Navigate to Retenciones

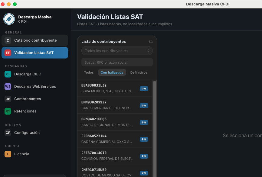coord(35,111)
